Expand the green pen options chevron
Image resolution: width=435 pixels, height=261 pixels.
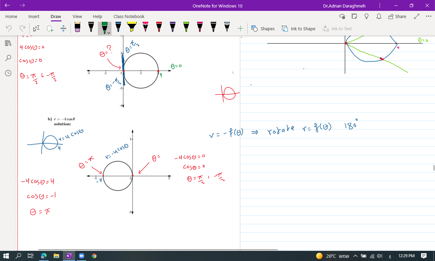tap(108, 33)
